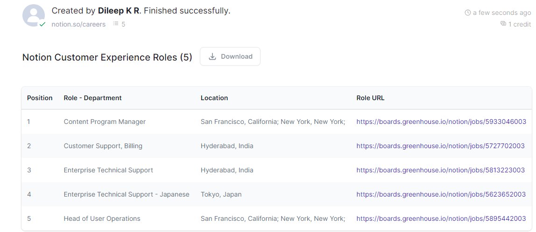Click the result count 5 near list icon

(x=123, y=24)
